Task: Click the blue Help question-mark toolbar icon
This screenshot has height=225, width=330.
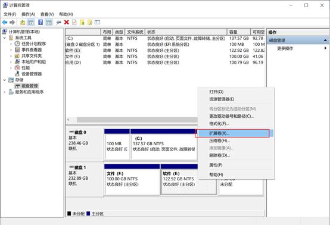Action: [41, 22]
